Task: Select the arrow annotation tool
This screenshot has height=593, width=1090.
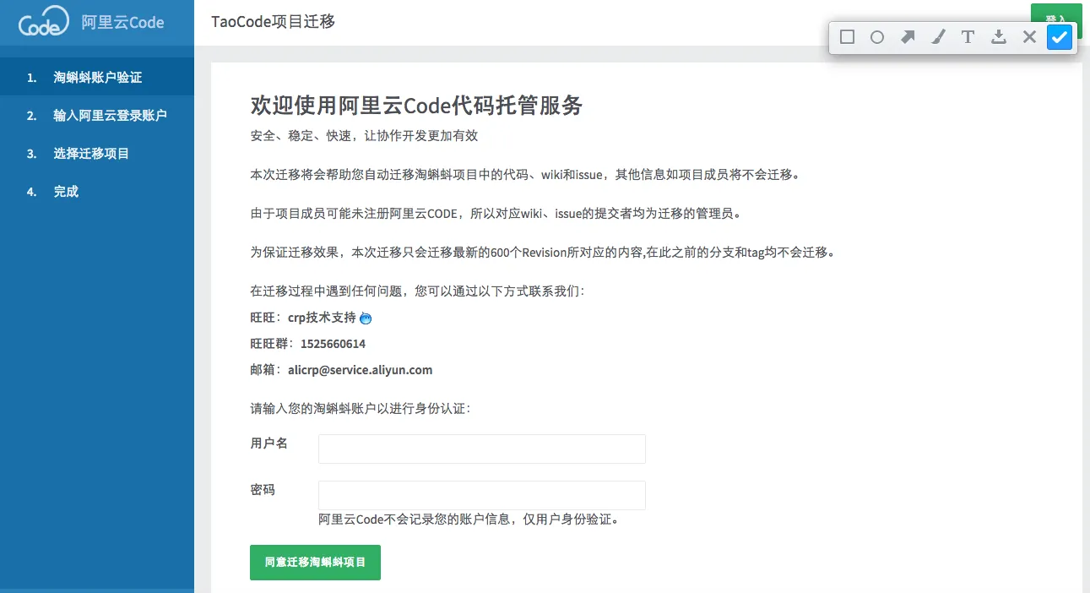Action: [908, 37]
